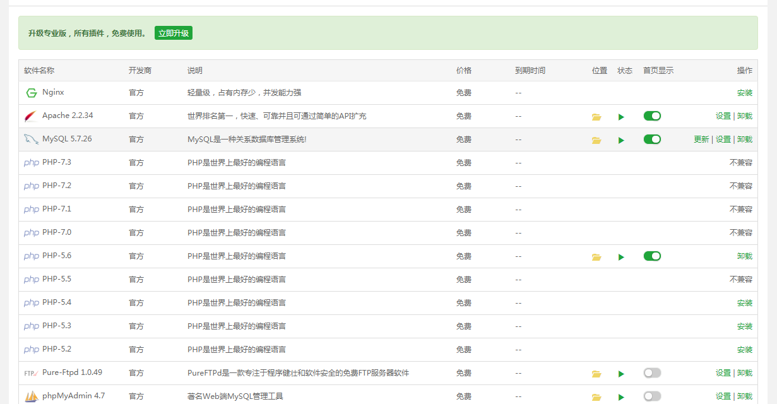Uninstall PHP-5.6 via 卸载 link
This screenshot has width=777, height=404.
point(745,256)
